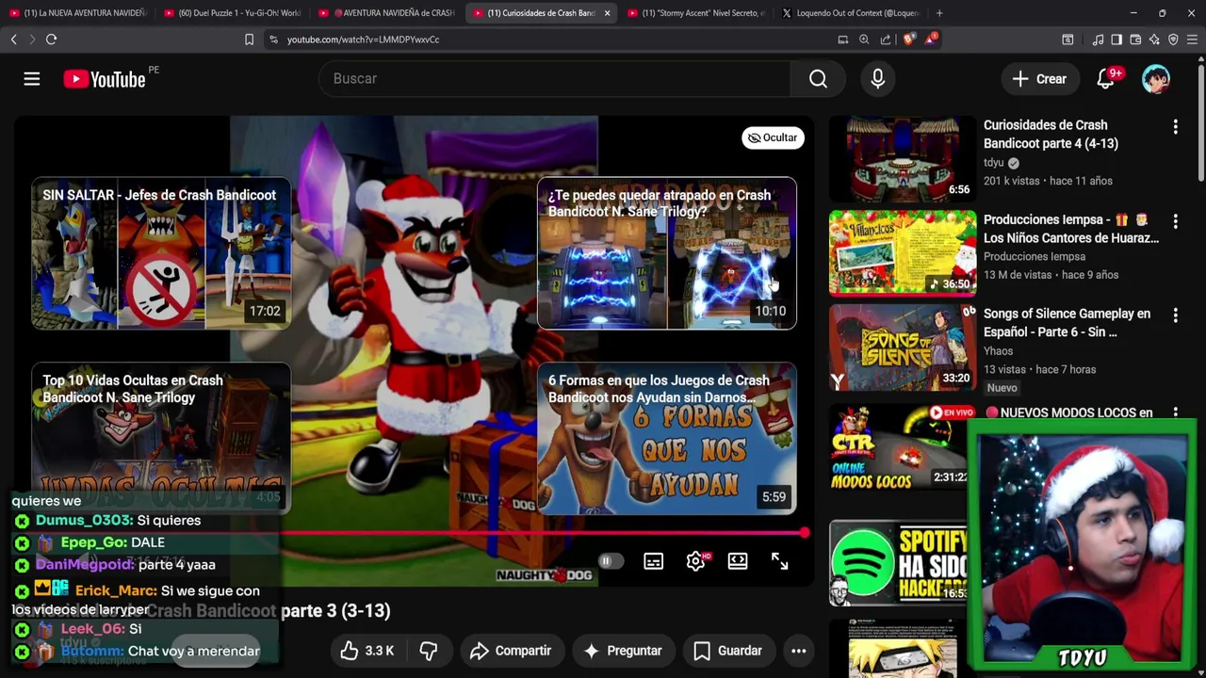Open Brave Rewards triangle icon
The height and width of the screenshot is (678, 1206).
tap(931, 40)
